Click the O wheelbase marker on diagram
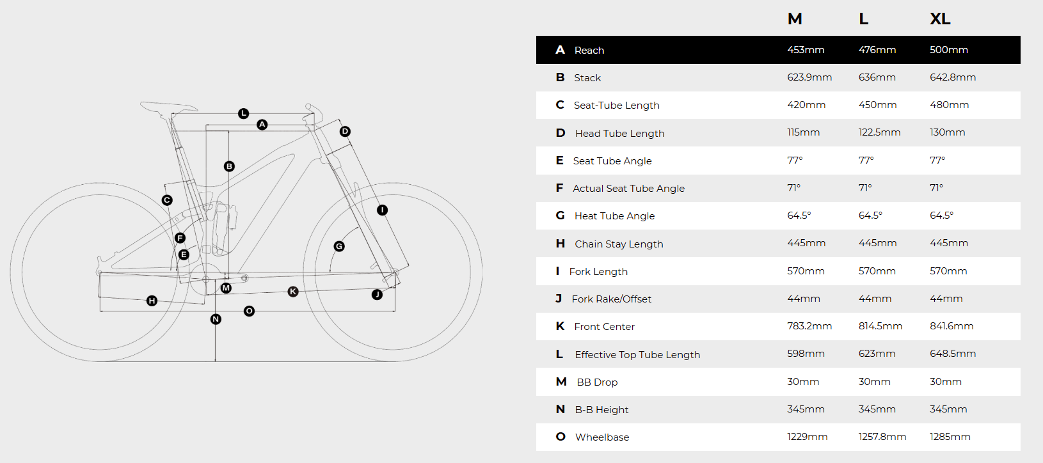The image size is (1043, 463). [250, 311]
